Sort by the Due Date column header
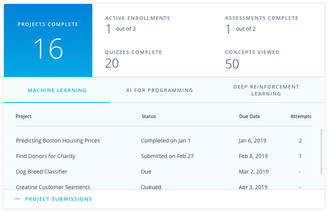The width and height of the screenshot is (328, 212). (x=250, y=116)
